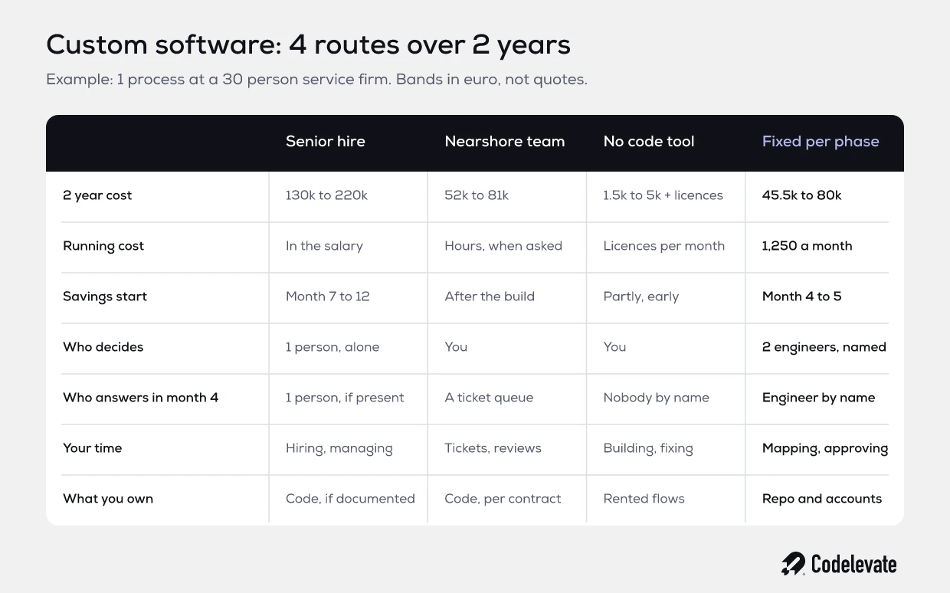This screenshot has width=950, height=593.
Task: Click the 'Code, if documented' cell
Action: [x=350, y=499]
